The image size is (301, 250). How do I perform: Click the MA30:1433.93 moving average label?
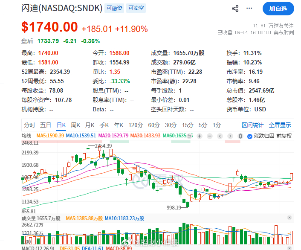145,136
